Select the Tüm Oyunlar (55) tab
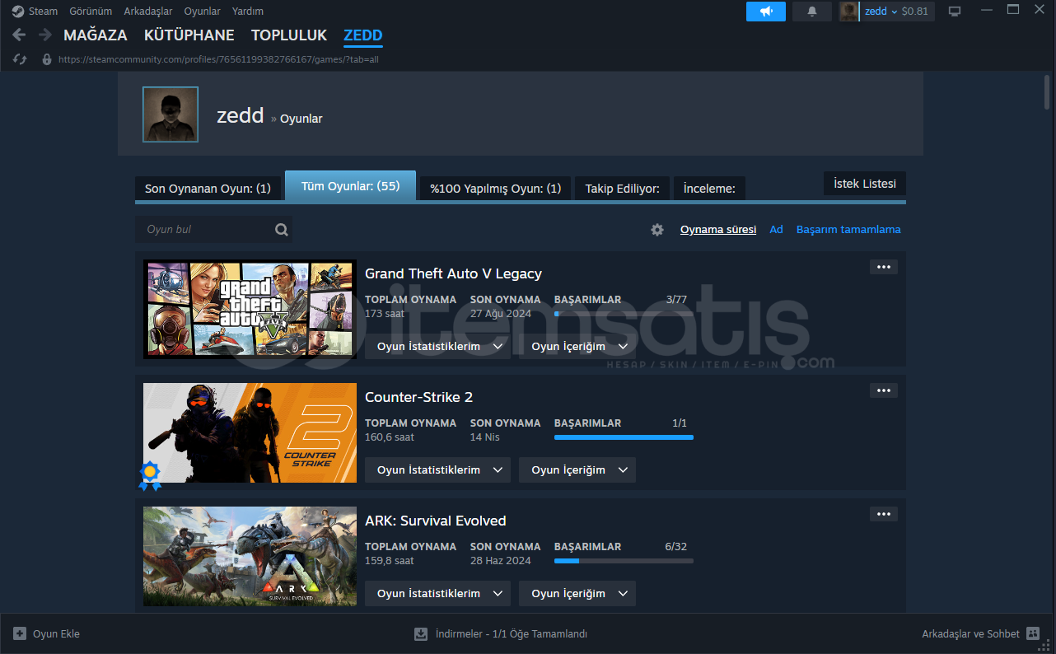Image resolution: width=1056 pixels, height=654 pixels. pyautogui.click(x=351, y=186)
